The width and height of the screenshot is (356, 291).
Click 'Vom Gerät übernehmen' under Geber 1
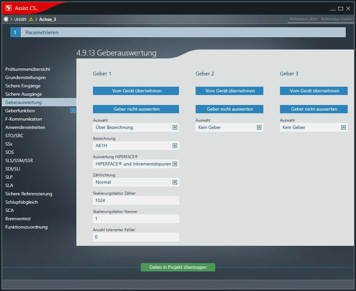tap(136, 91)
